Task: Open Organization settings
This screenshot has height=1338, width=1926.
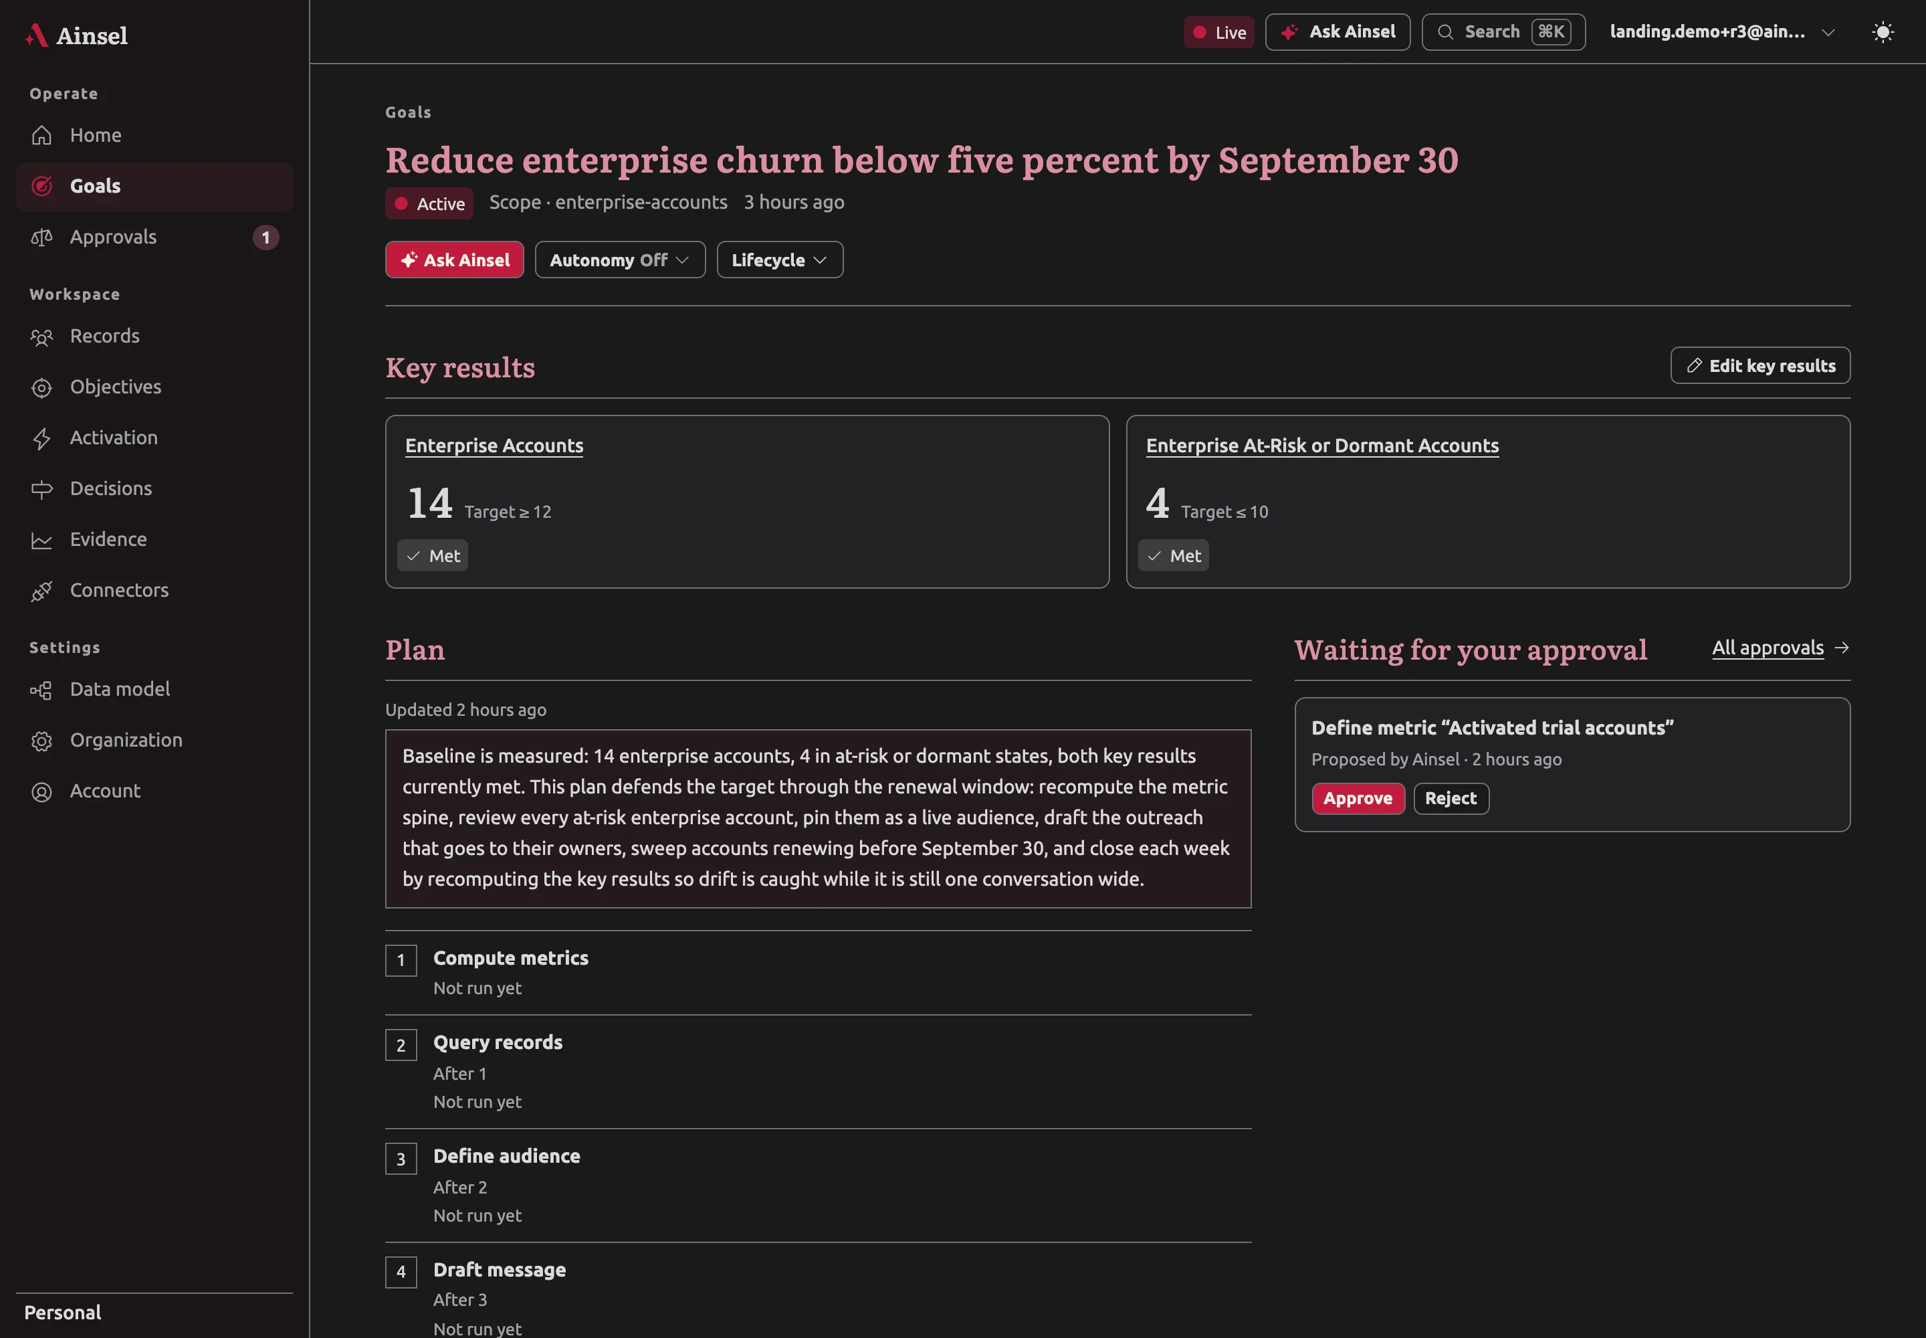Action: pyautogui.click(x=154, y=741)
